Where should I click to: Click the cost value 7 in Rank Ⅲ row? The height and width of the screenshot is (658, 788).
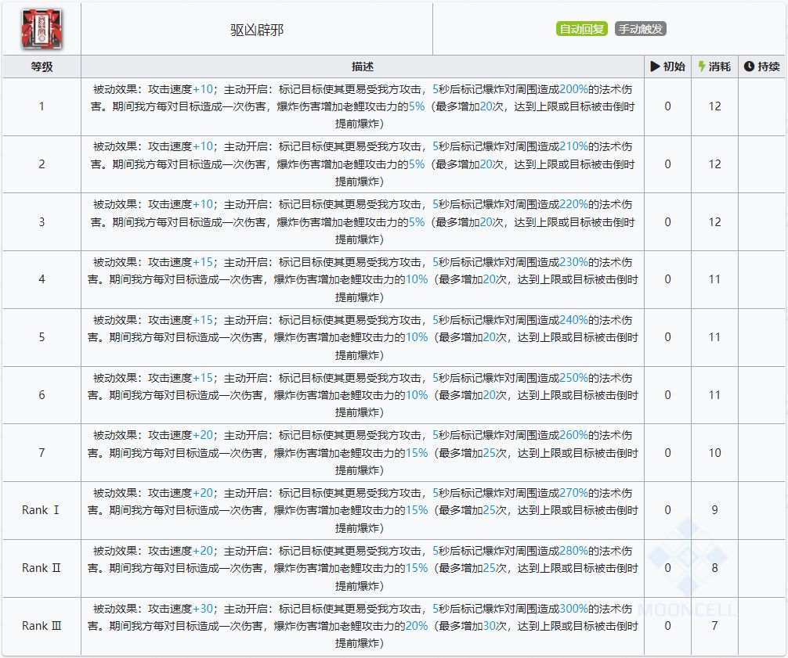[x=714, y=626]
